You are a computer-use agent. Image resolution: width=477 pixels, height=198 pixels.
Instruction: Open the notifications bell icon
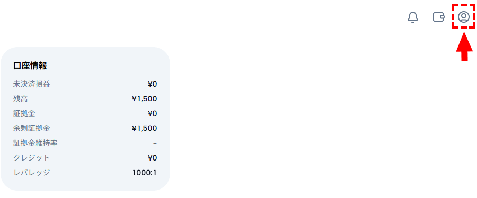[x=413, y=17]
